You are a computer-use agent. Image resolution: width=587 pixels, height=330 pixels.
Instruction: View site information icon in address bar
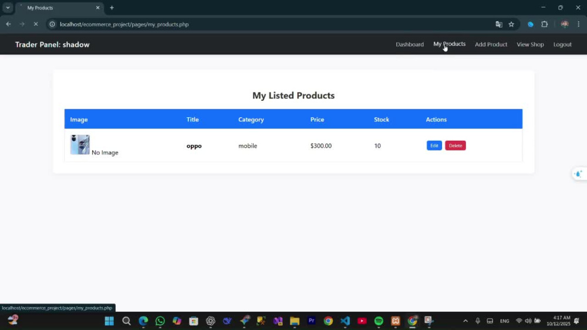pyautogui.click(x=52, y=24)
